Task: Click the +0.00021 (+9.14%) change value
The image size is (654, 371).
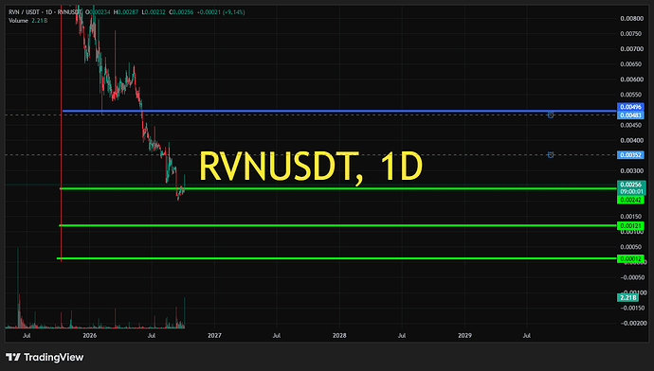Action: (x=221, y=12)
